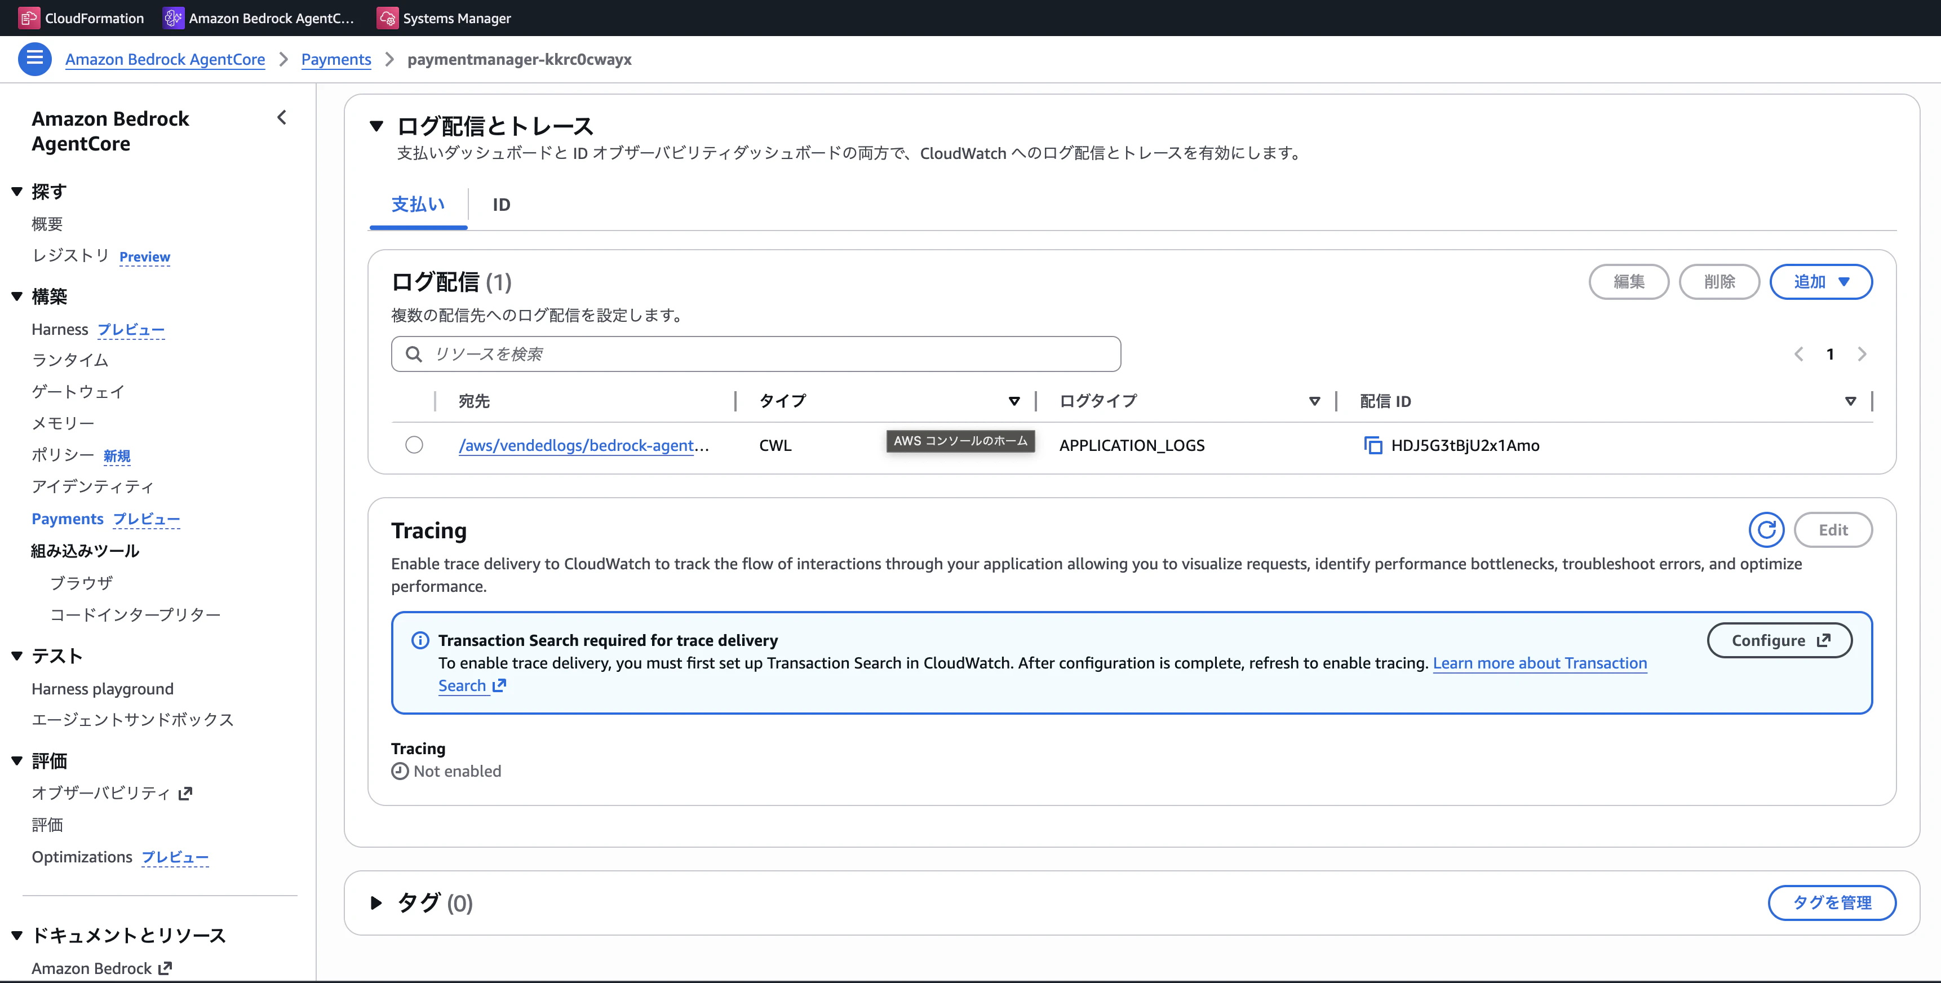Click the Not enabled tracing status icon

400,771
